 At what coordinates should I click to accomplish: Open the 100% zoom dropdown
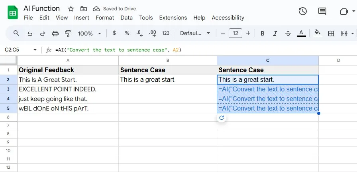pos(90,34)
